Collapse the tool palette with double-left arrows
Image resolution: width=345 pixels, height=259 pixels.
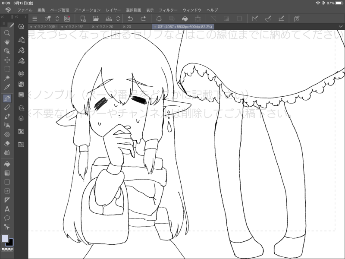point(2,17)
